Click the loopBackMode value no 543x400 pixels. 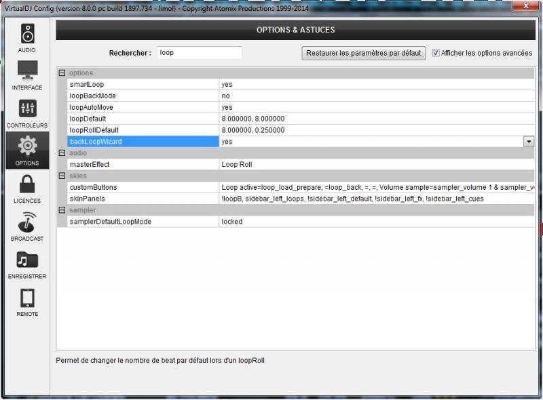click(225, 96)
